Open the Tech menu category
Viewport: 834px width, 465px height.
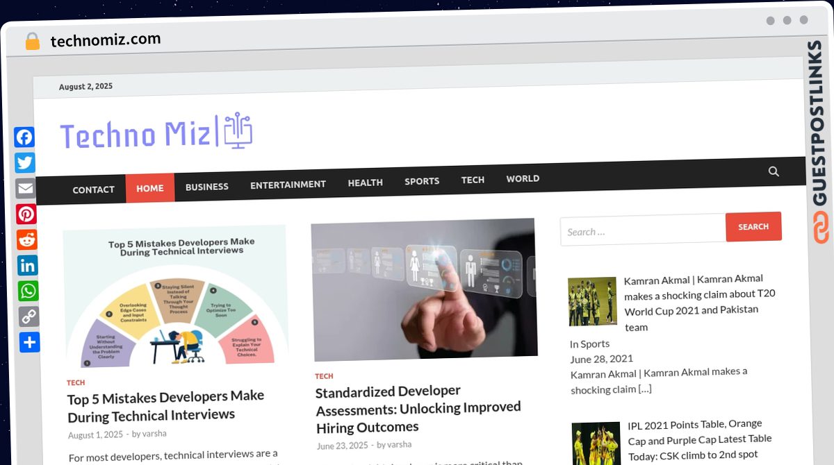473,180
